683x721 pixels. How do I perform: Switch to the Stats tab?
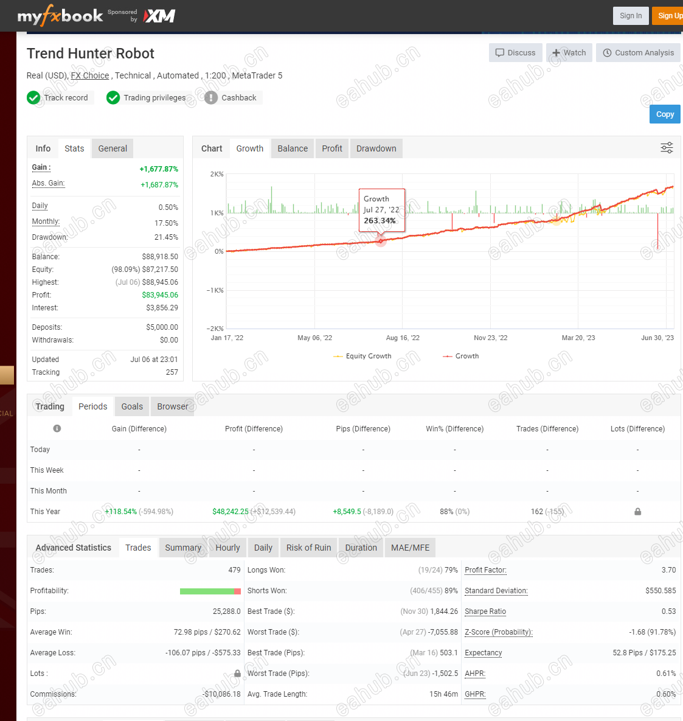pyautogui.click(x=74, y=148)
